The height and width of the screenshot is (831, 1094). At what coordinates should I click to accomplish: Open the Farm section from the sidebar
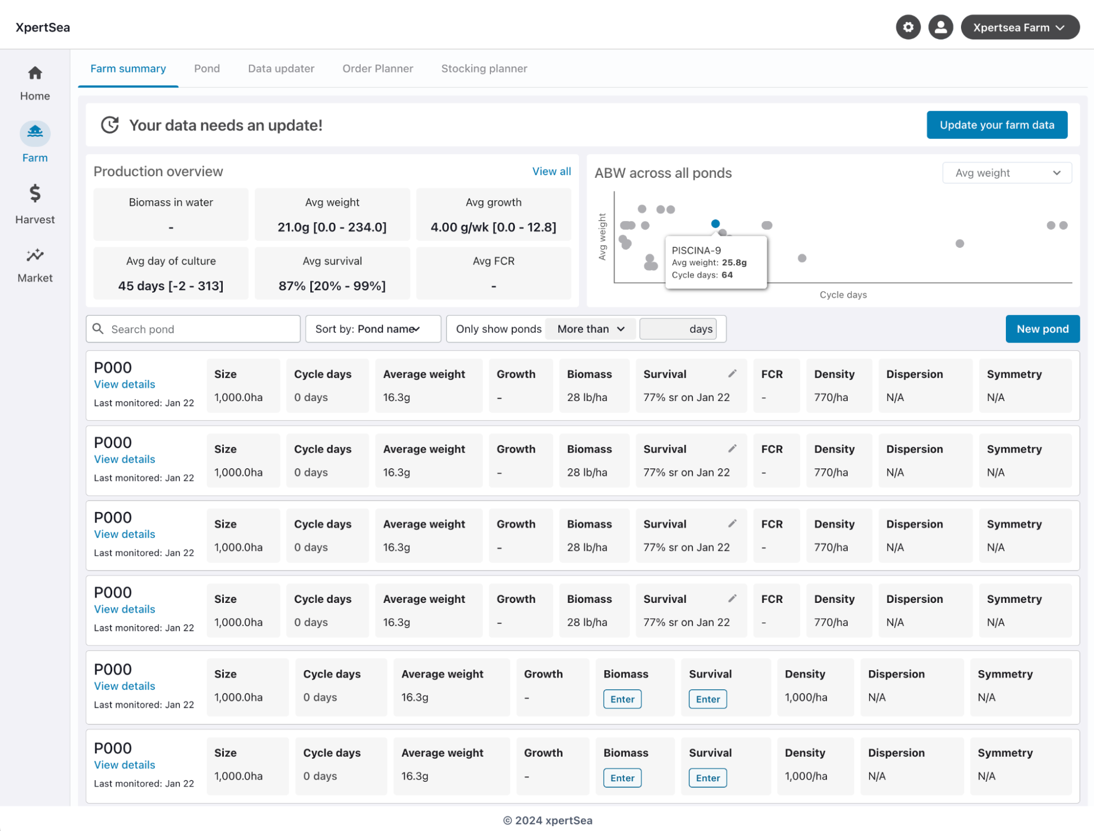(x=34, y=133)
